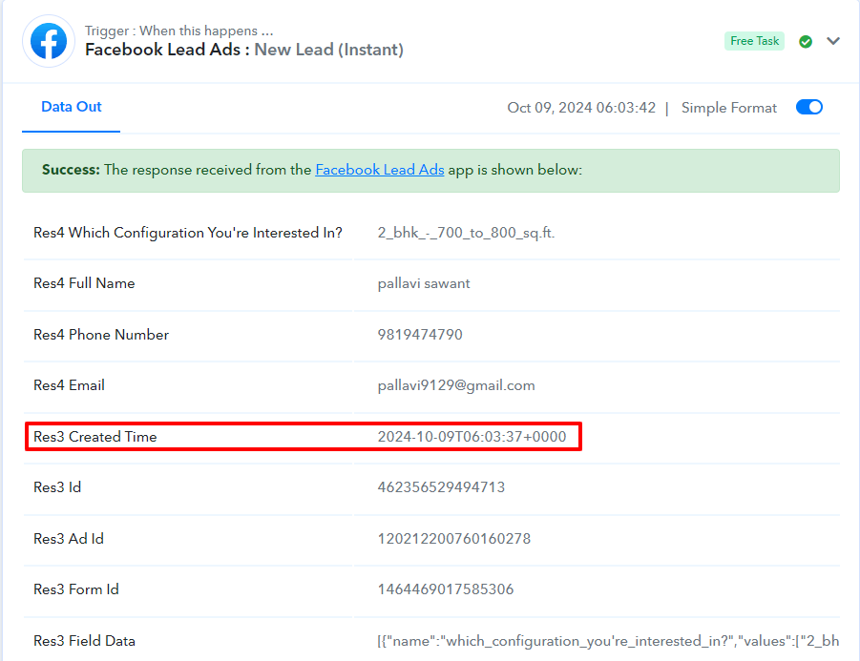Screen dimensions: 860x661
Task: Select the name pallavi sawant
Action: (424, 283)
